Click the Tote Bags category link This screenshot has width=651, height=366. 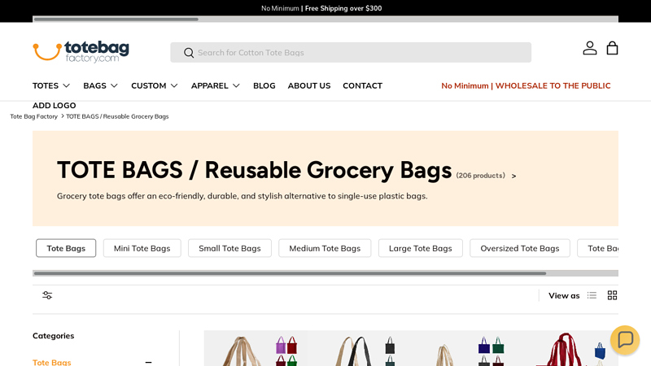[52, 362]
